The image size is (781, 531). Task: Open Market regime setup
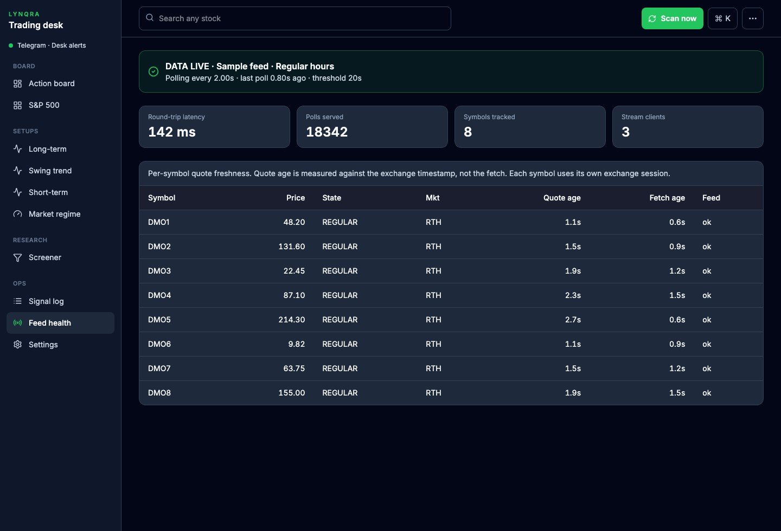point(60,214)
